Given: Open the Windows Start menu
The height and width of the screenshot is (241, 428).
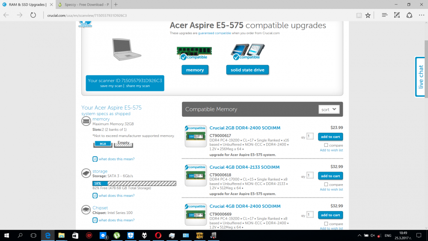Looking at the screenshot, I should tap(6, 235).
